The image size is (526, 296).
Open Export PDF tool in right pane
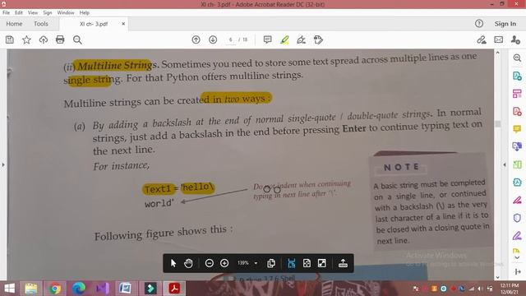pyautogui.click(x=517, y=76)
